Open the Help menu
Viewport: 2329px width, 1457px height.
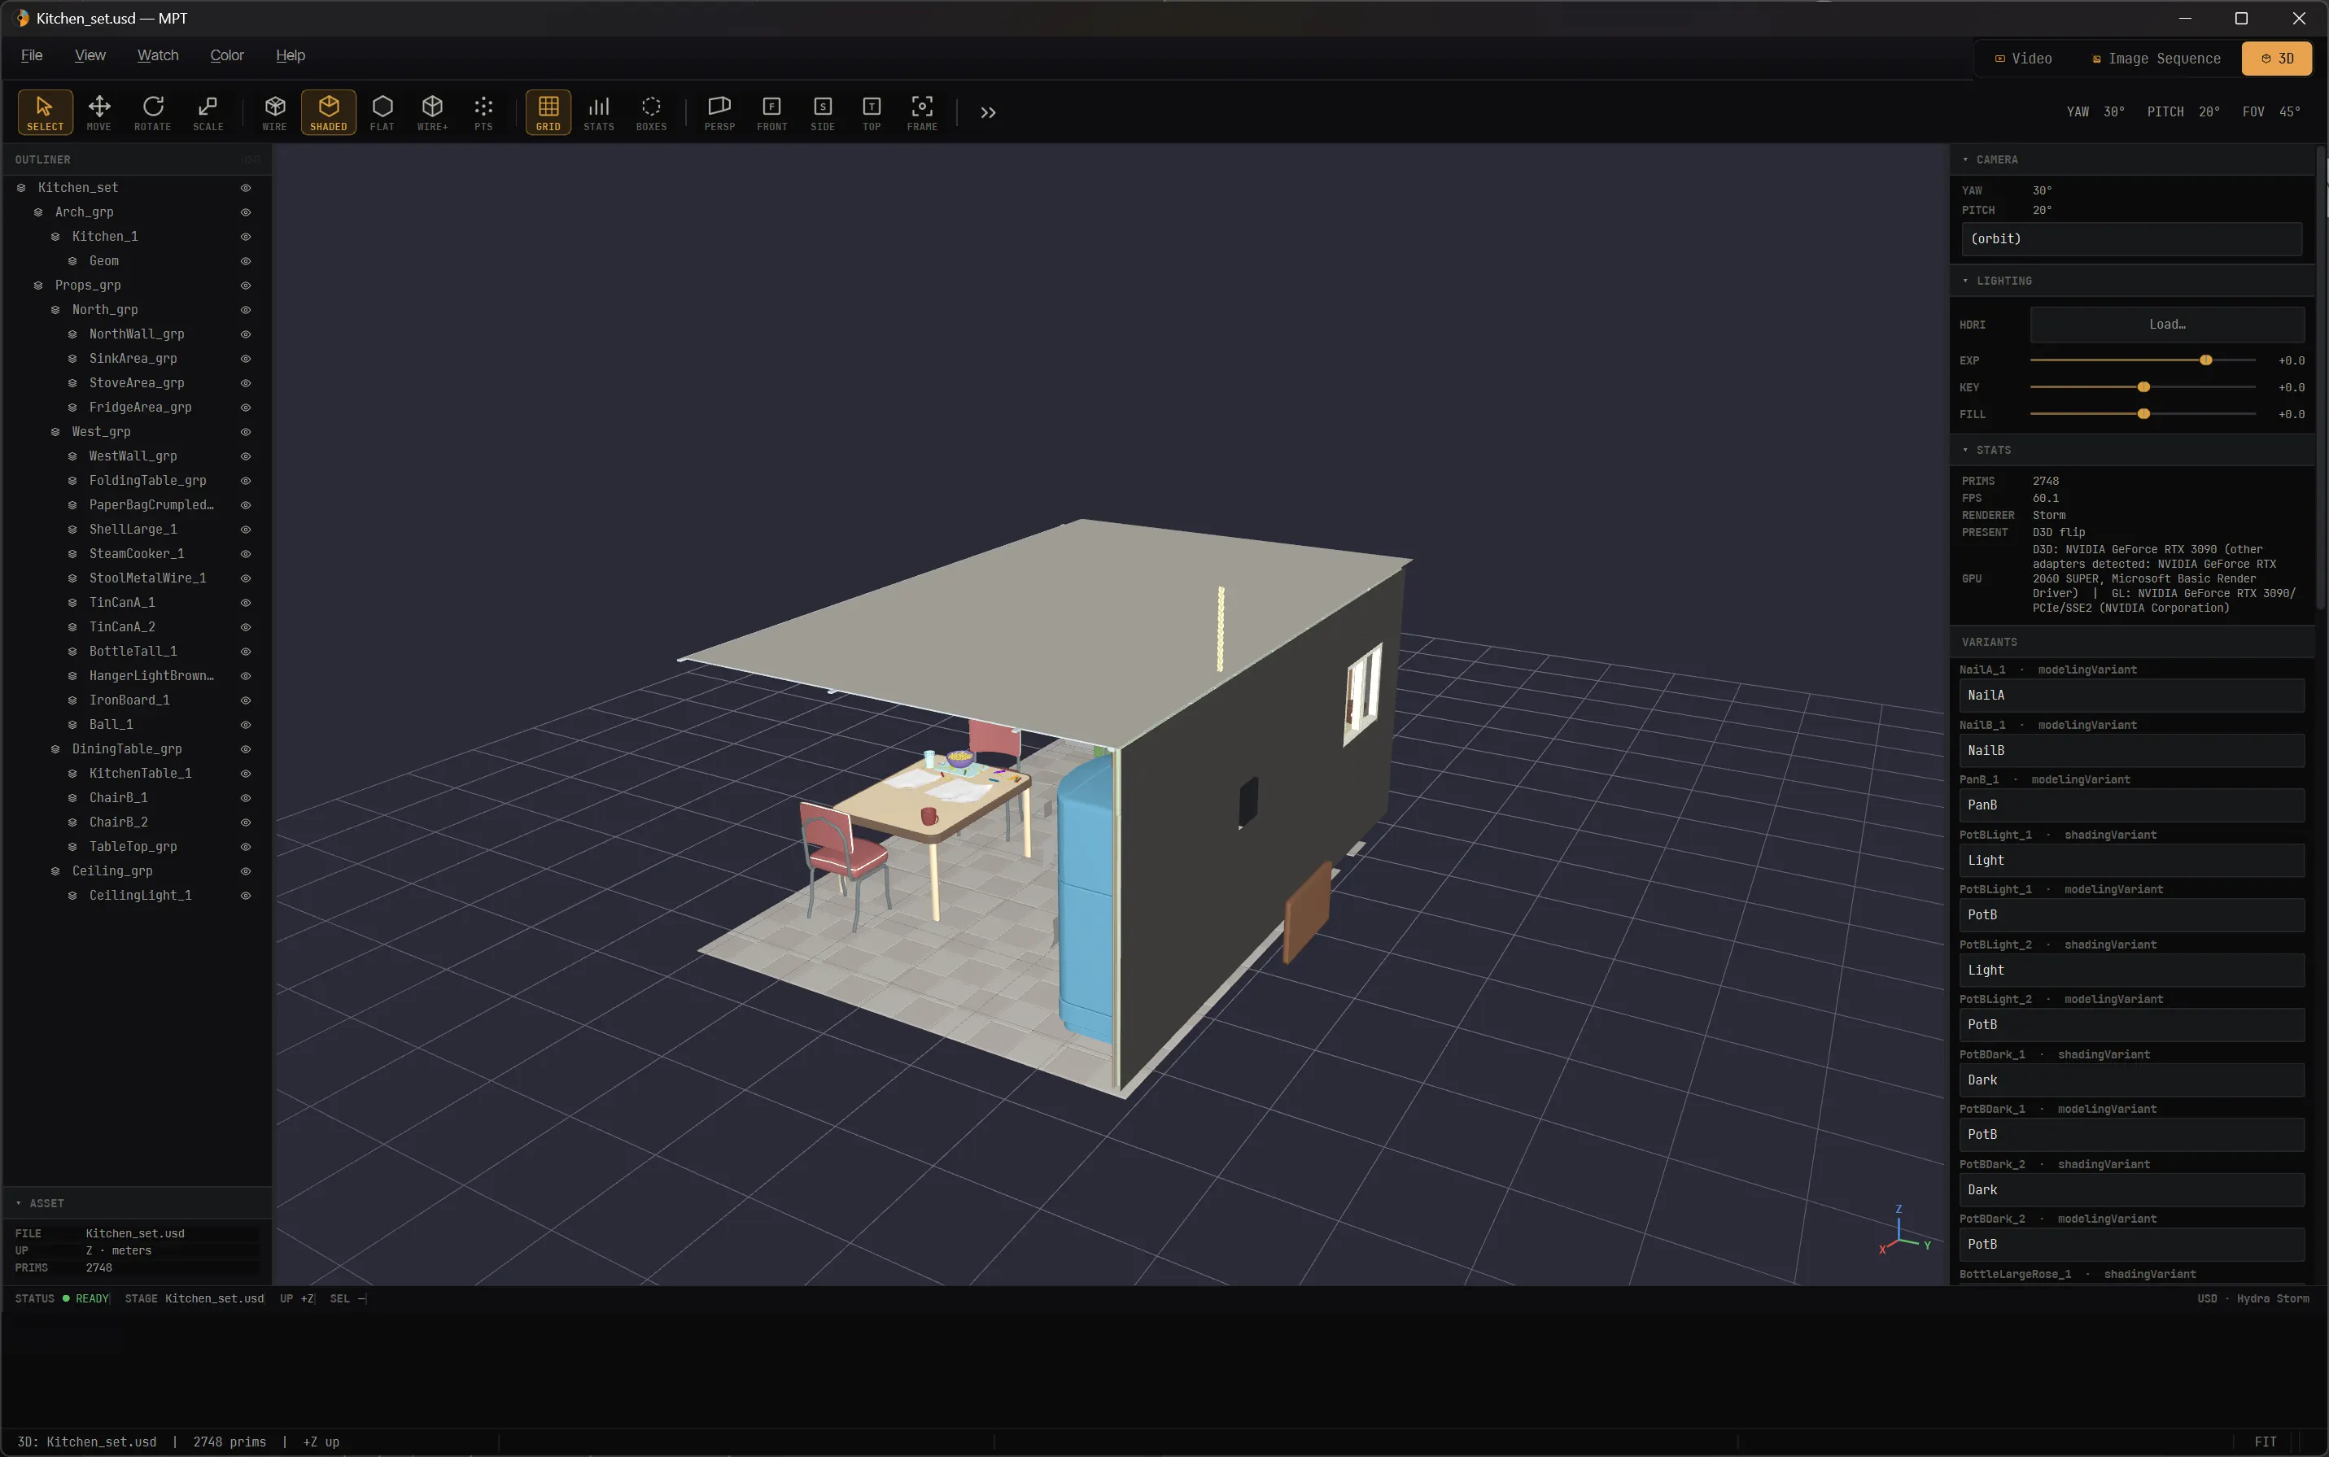click(291, 56)
